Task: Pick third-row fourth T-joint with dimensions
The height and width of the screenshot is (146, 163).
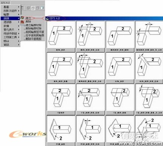Action: 149,97
